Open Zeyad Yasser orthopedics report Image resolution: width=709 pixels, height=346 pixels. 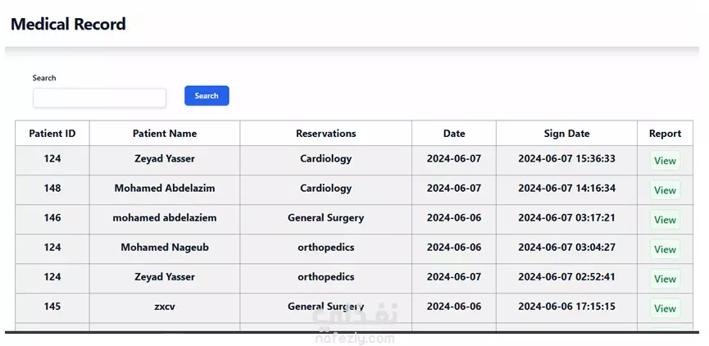click(x=665, y=279)
